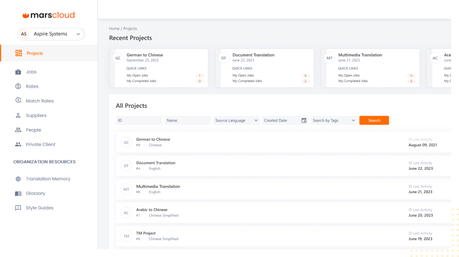Click the Glossary book icon
Screen dimensions: 459x257
(18, 194)
